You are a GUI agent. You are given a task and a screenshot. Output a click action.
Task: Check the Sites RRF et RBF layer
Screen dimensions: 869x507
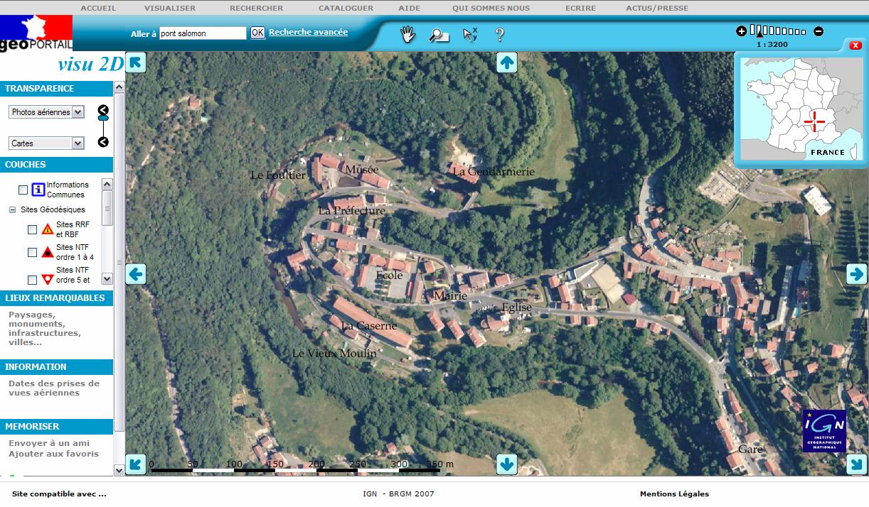coord(32,229)
